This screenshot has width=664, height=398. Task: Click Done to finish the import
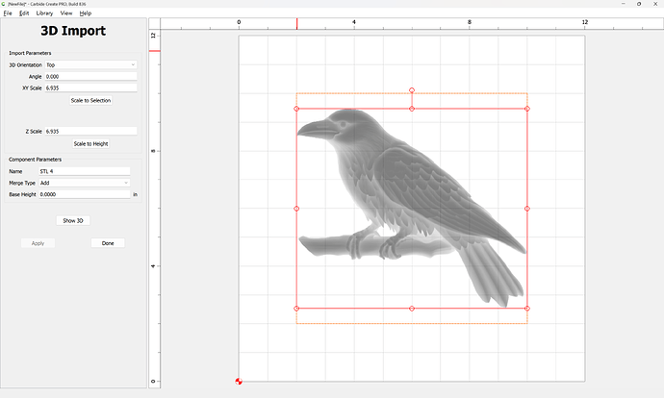pyautogui.click(x=108, y=243)
